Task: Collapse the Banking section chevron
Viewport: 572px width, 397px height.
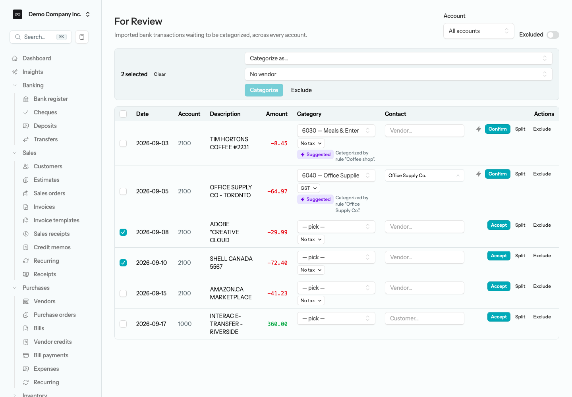Action: [x=15, y=85]
